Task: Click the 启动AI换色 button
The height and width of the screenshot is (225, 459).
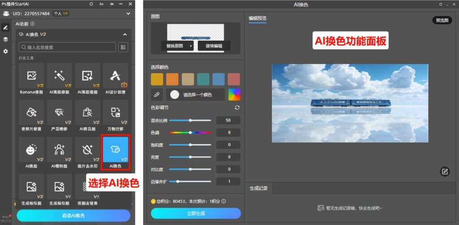Action: 74,216
